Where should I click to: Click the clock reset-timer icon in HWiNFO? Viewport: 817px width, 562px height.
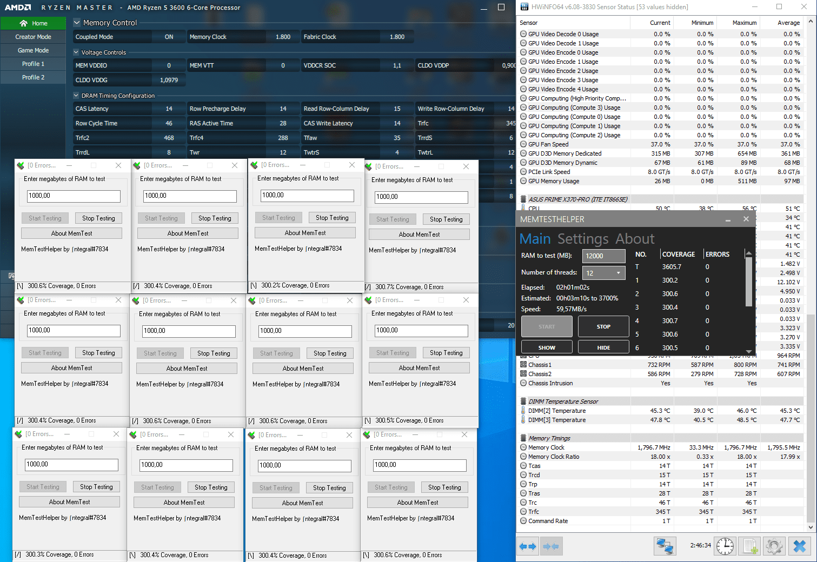725,546
